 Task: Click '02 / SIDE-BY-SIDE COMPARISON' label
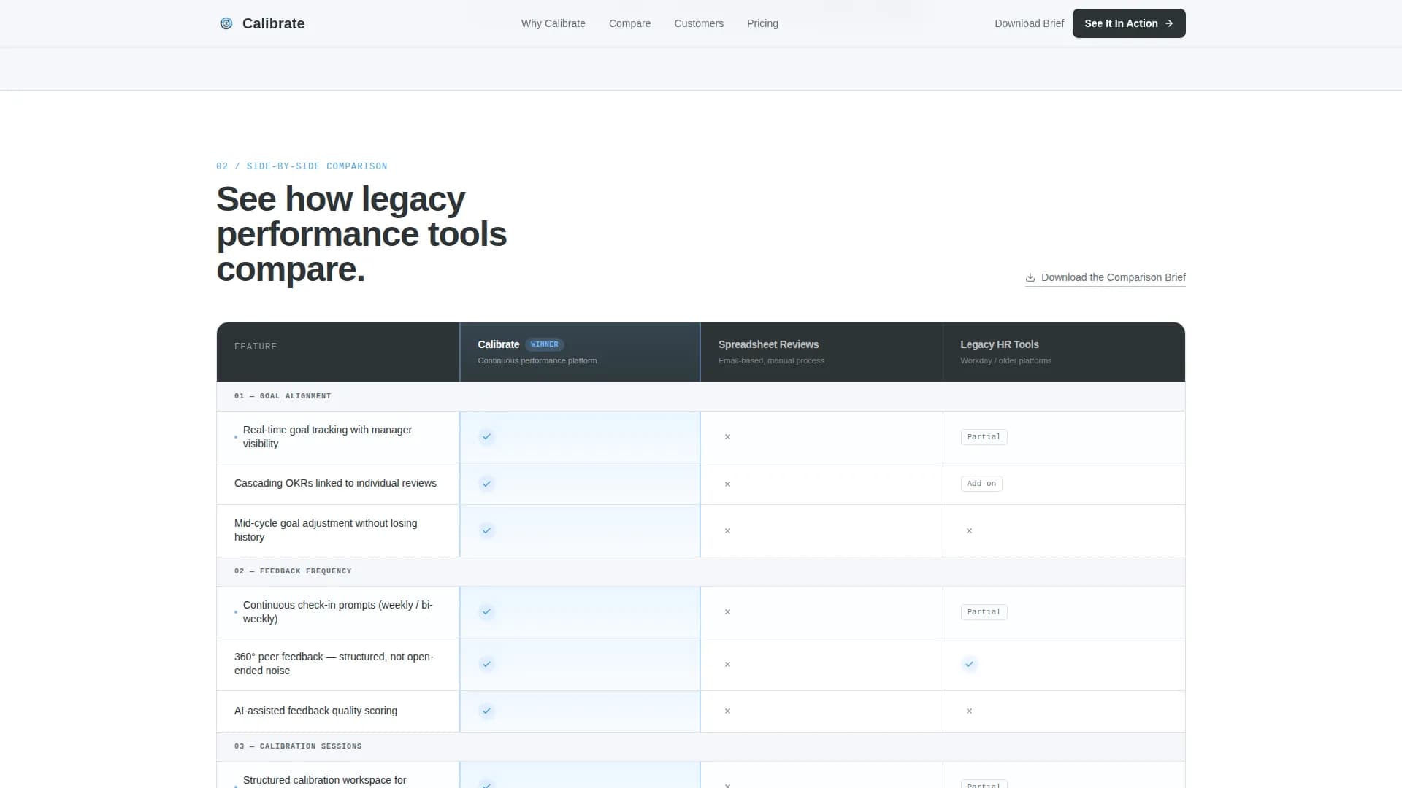302,166
